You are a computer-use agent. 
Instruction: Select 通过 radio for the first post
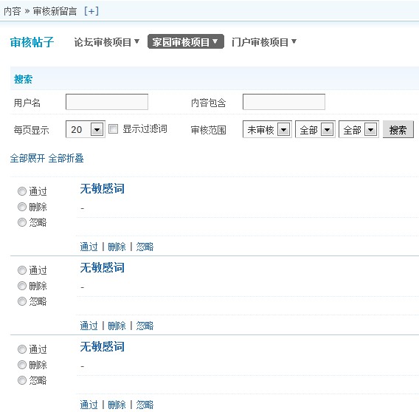click(22, 191)
